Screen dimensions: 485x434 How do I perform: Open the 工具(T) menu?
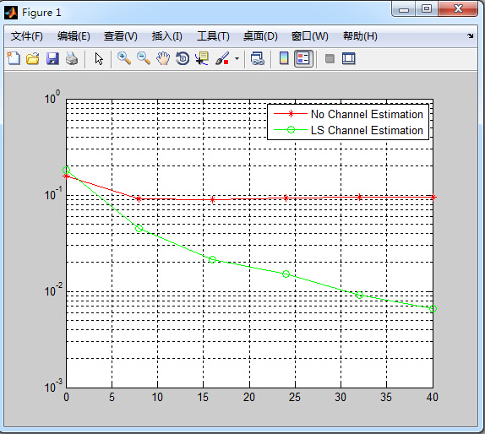[213, 36]
